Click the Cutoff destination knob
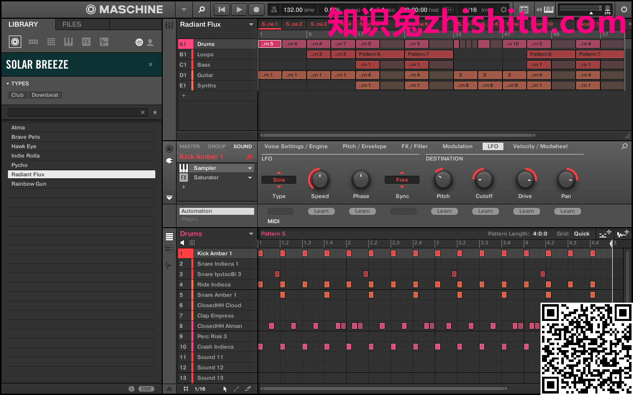This screenshot has width=633, height=395. [484, 179]
